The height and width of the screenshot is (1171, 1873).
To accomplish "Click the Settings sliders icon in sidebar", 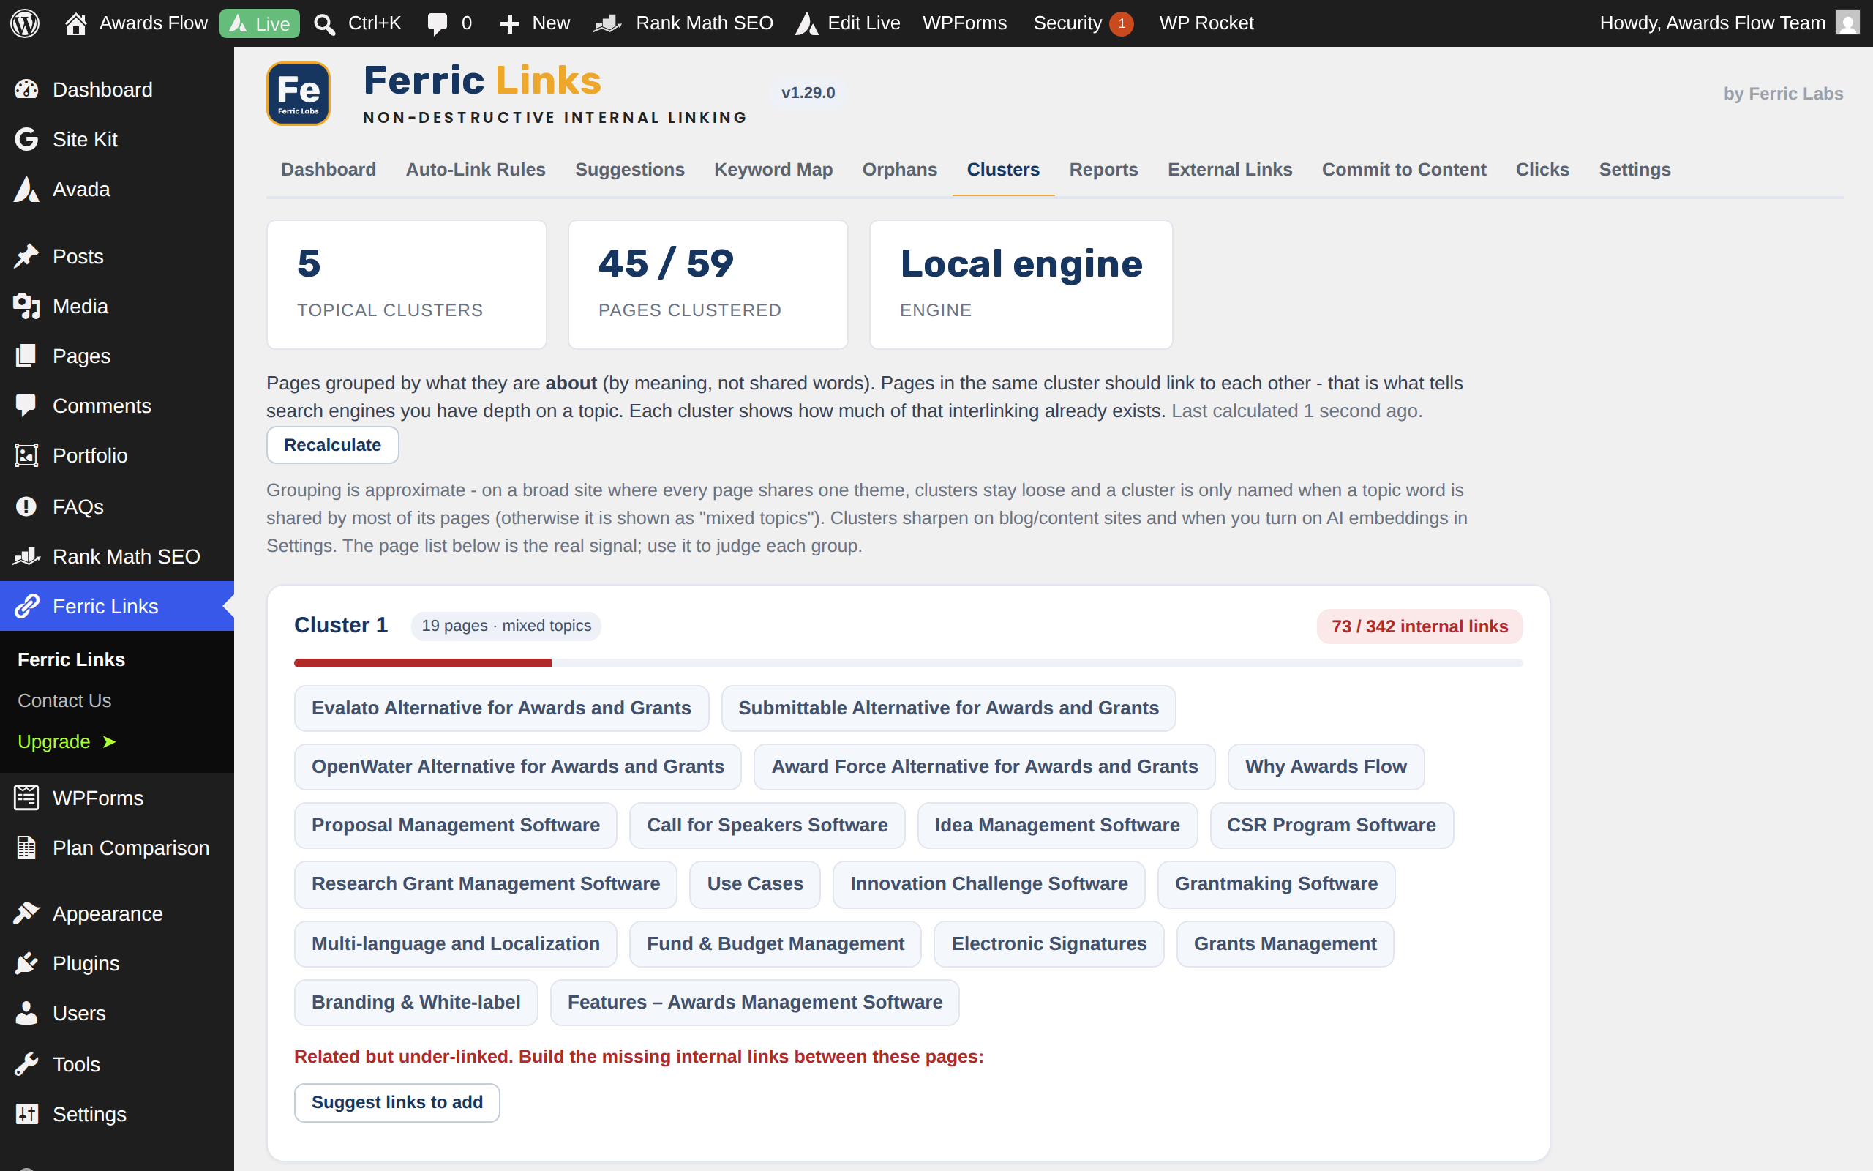I will [26, 1114].
